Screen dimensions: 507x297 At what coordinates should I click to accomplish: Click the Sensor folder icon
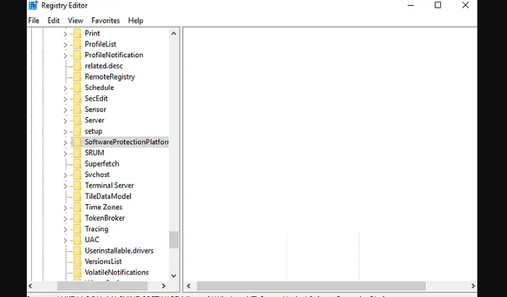77,109
